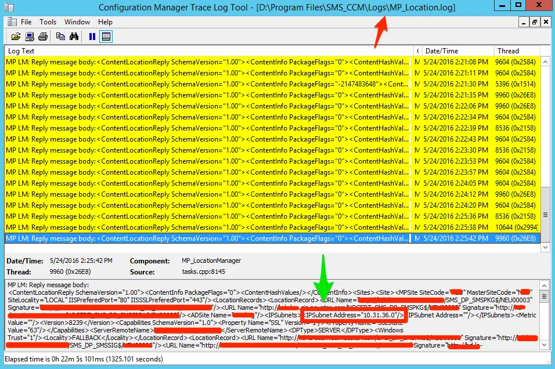Select log row timestamped 2:22:39 PM

(x=272, y=128)
